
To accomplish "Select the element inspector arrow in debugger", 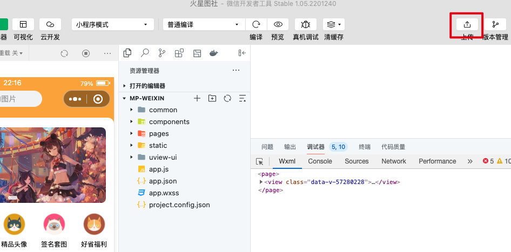I will click(x=259, y=161).
